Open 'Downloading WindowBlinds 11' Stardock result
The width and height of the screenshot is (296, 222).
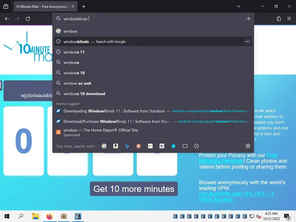[x=153, y=111]
